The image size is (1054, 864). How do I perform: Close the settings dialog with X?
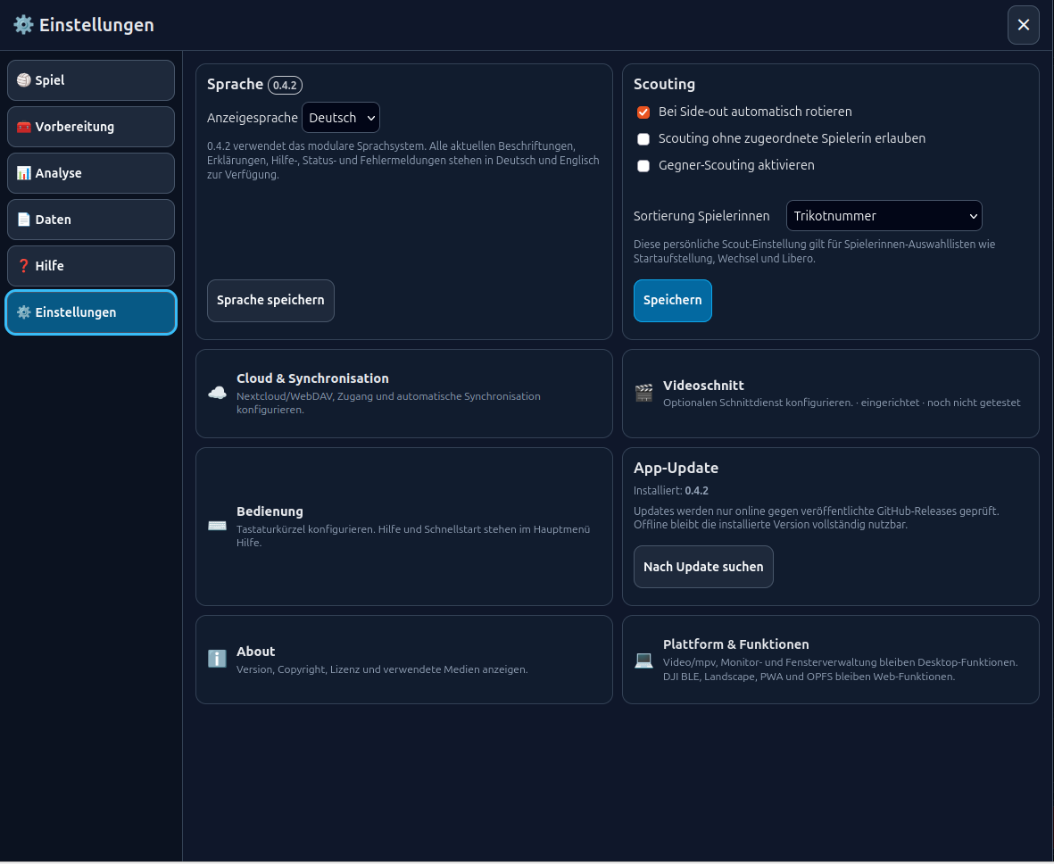[x=1023, y=25]
